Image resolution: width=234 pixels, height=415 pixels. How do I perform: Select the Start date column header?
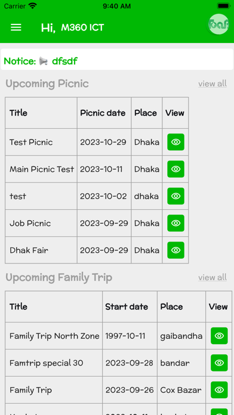[127, 306]
